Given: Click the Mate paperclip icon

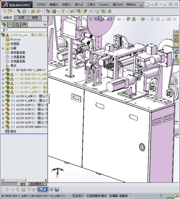Looking at the screenshot, I should (19, 11).
